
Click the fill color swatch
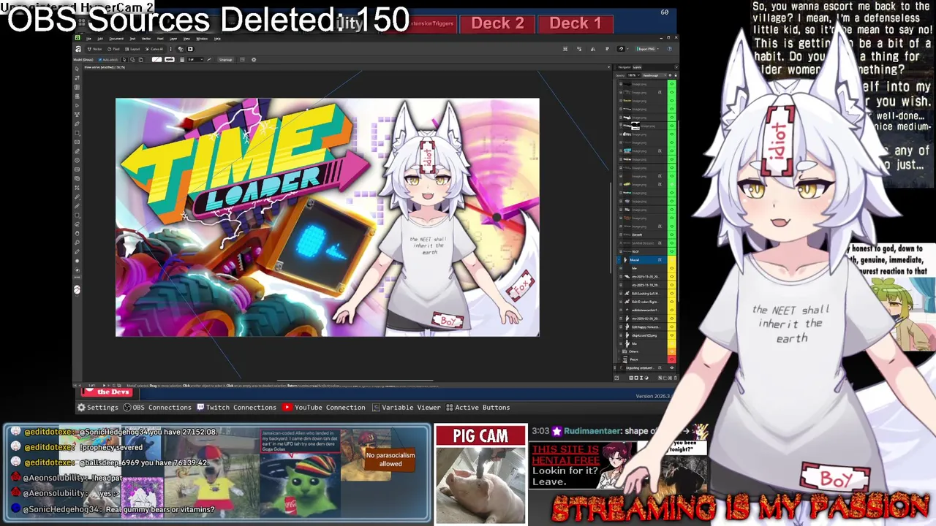[x=156, y=60]
